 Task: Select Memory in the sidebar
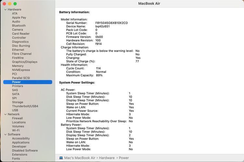(x=18, y=66)
